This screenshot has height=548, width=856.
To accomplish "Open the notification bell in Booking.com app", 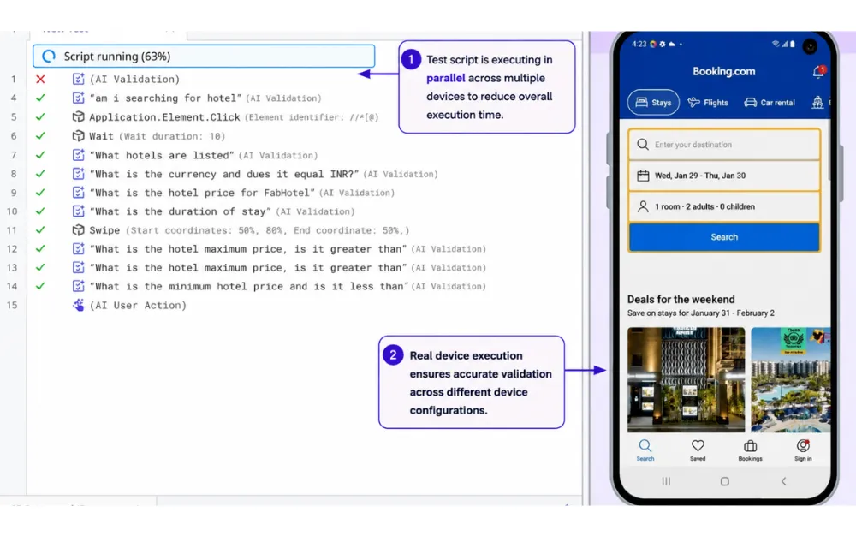I will 818,72.
